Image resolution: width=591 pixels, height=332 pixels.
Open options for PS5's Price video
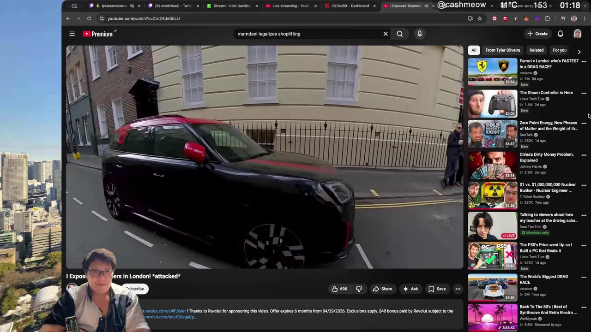[584, 245]
